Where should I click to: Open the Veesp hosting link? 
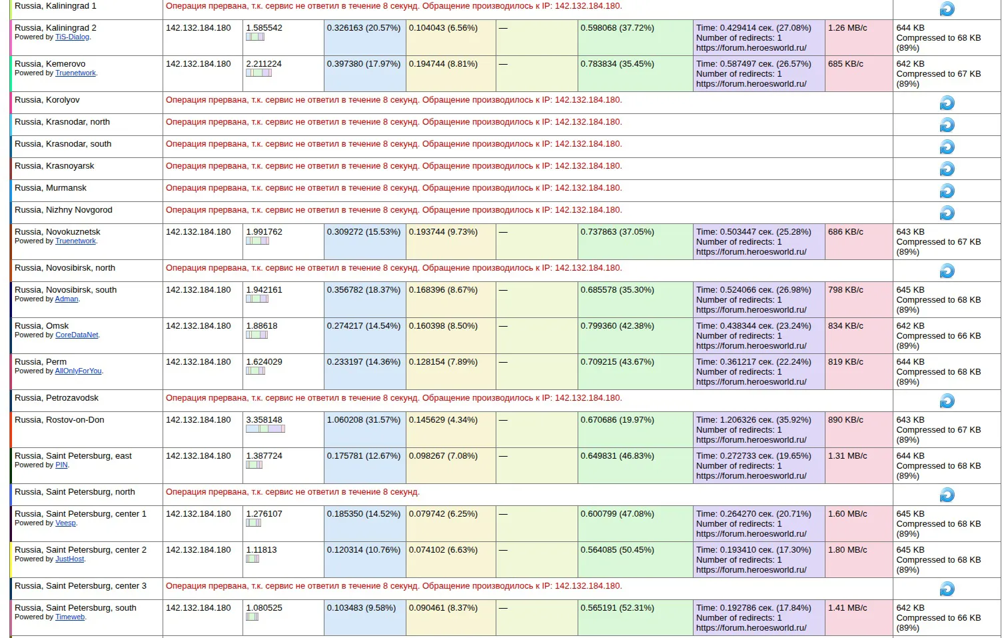(x=65, y=523)
